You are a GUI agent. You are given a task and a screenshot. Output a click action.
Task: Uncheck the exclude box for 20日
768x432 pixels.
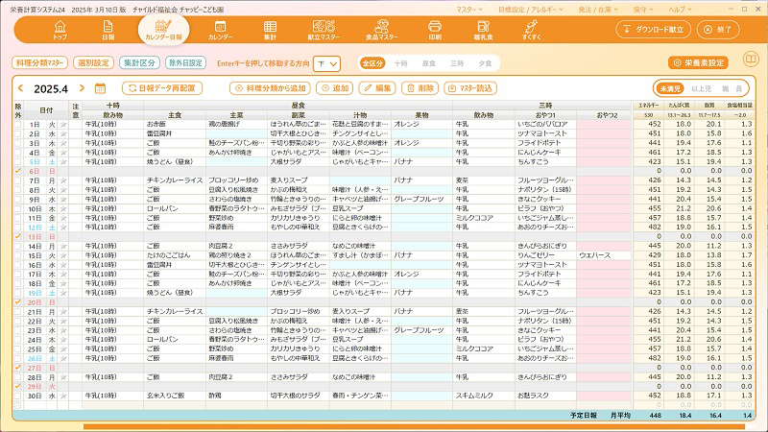[18, 302]
